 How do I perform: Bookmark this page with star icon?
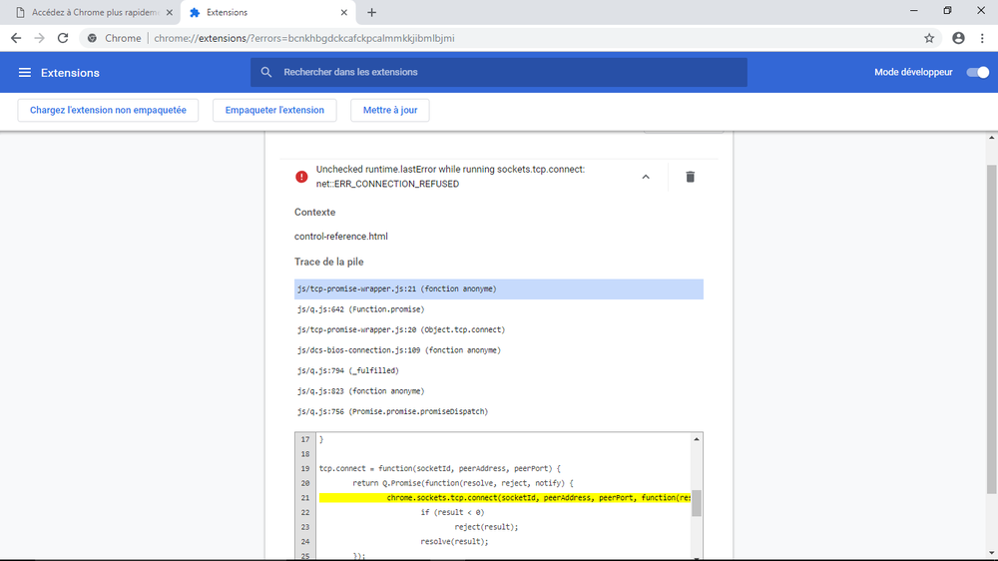pos(929,38)
